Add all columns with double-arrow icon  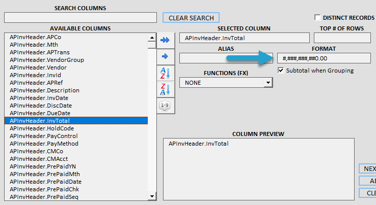[x=166, y=40]
